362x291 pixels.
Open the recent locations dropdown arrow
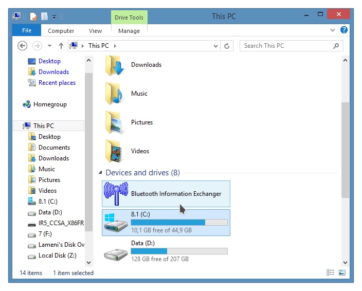tap(49, 46)
